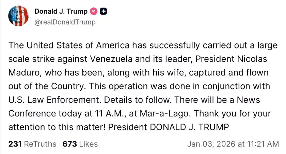The width and height of the screenshot is (286, 154).
Task: Click the red verified checkmark badge
Action: 94,11
